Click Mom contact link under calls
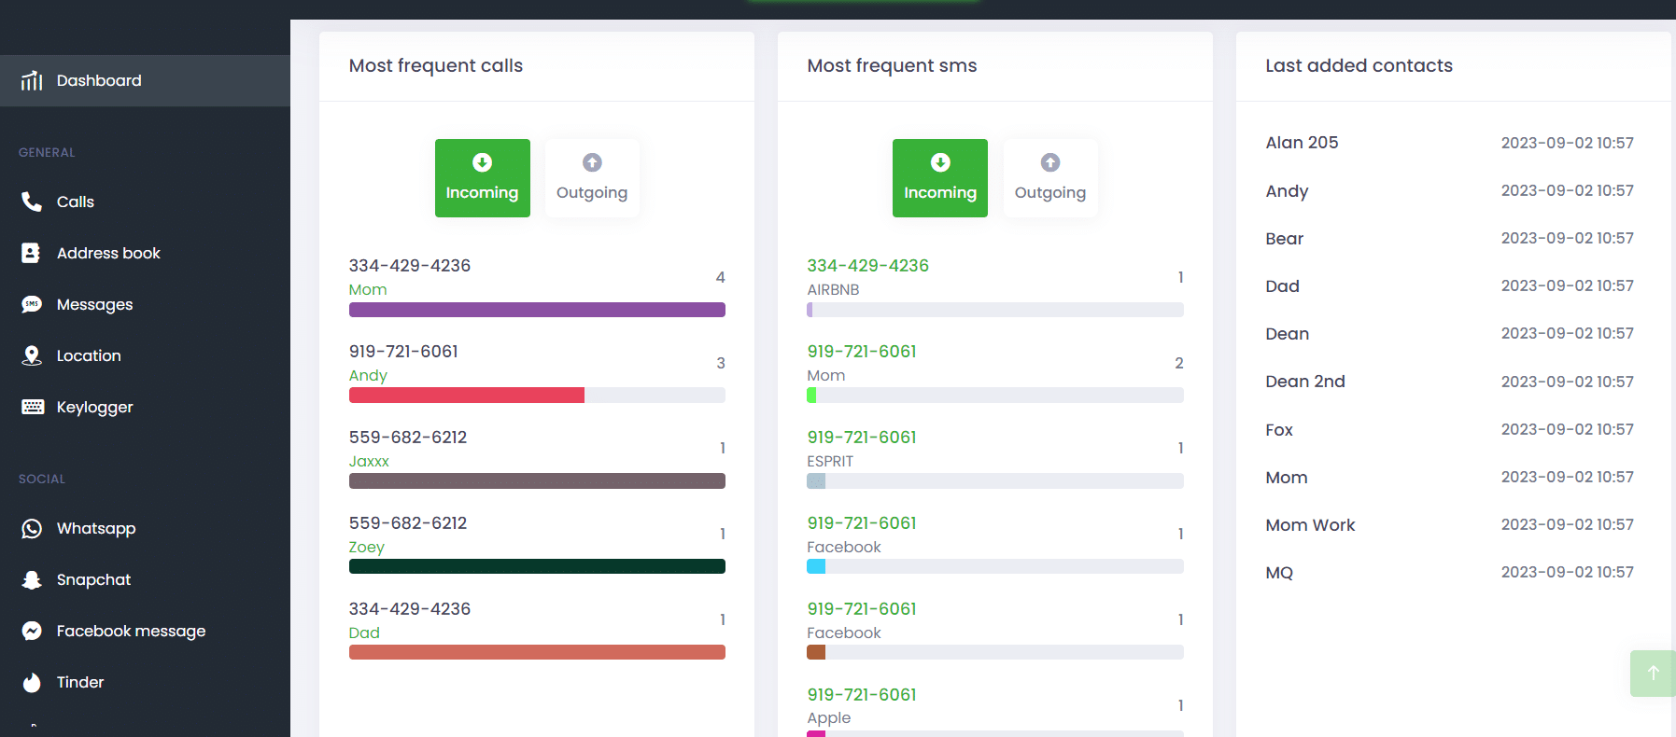 (368, 290)
